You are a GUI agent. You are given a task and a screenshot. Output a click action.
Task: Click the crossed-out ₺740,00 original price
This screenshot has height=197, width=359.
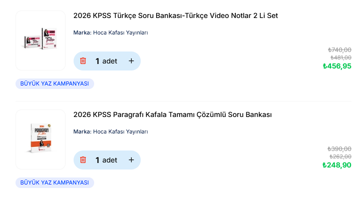pos(339,50)
